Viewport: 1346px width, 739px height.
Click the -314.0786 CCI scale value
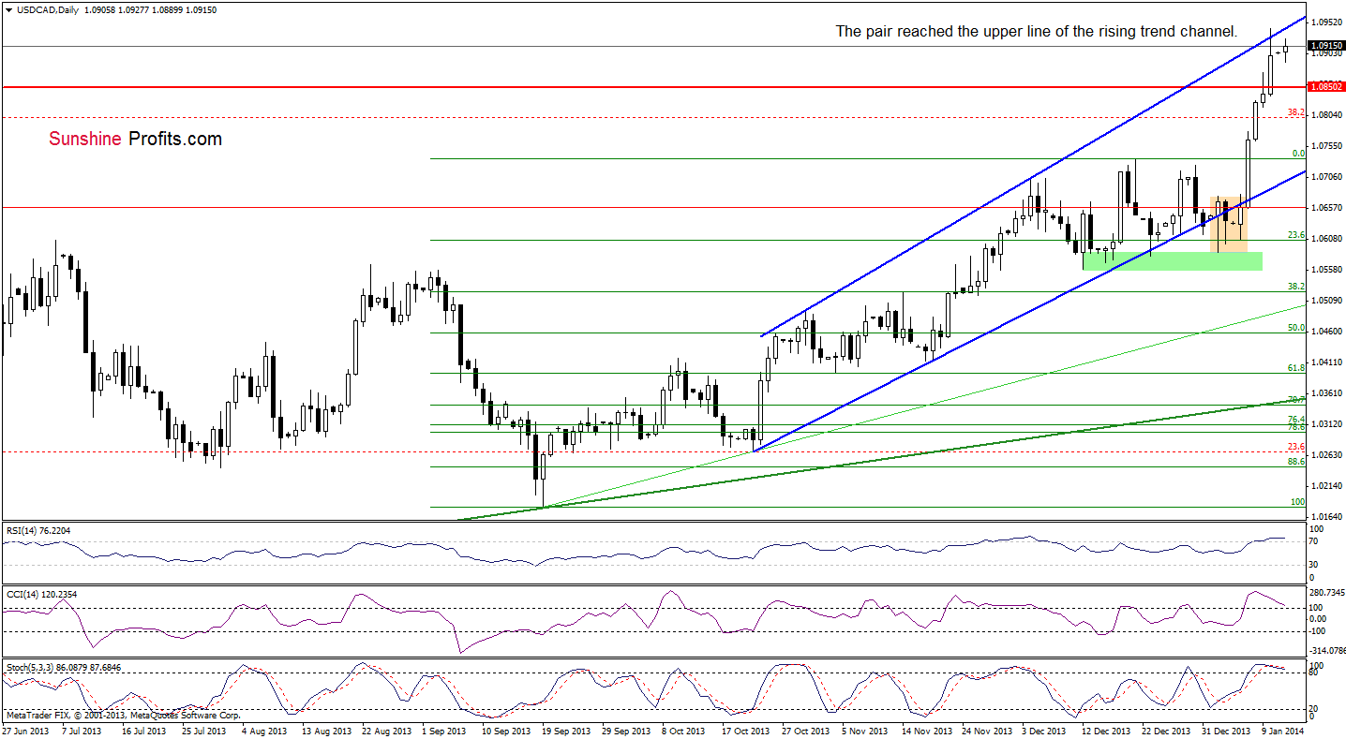tap(1326, 649)
